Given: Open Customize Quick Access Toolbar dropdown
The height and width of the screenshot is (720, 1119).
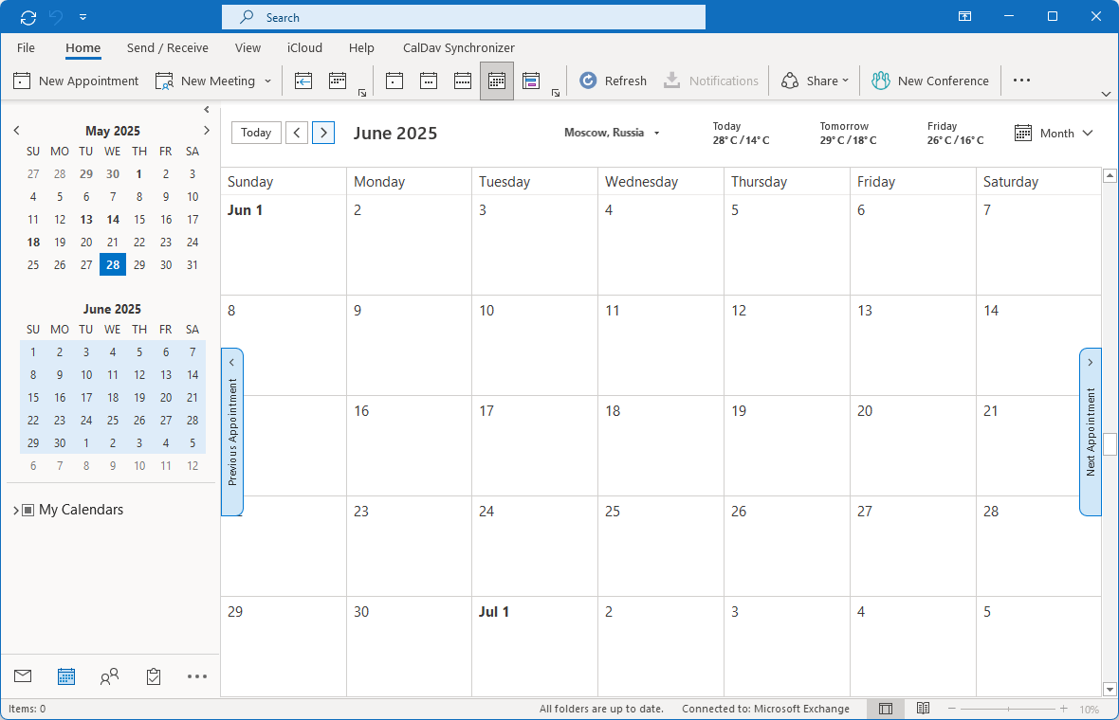Looking at the screenshot, I should coord(83,17).
